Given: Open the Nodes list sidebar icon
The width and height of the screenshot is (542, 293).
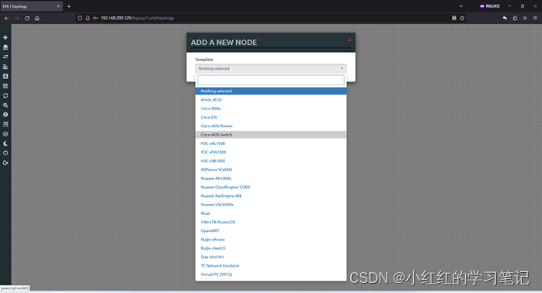Looking at the screenshot, I should pyautogui.click(x=5, y=47).
